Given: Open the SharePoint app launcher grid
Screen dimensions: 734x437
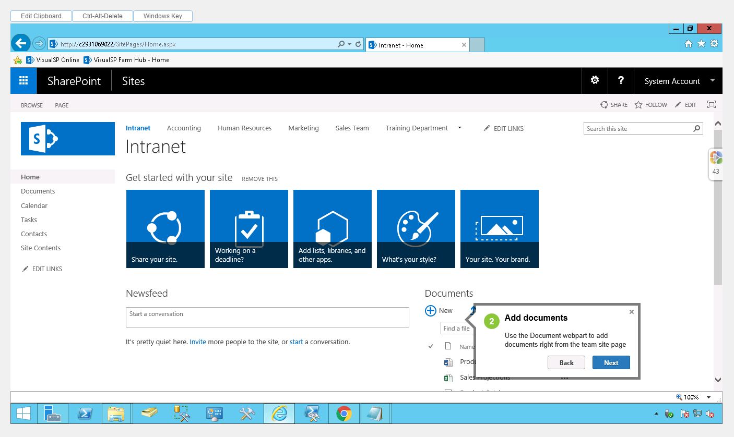Looking at the screenshot, I should (x=23, y=80).
